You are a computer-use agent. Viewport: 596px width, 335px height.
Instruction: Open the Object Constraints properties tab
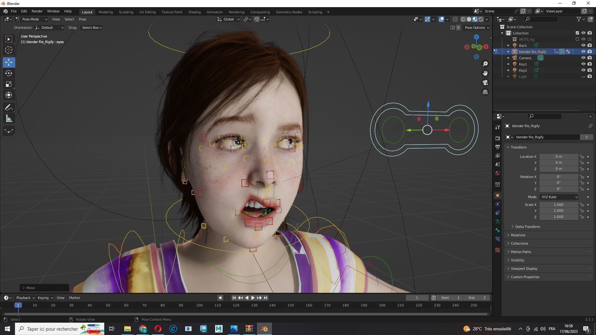(x=498, y=213)
